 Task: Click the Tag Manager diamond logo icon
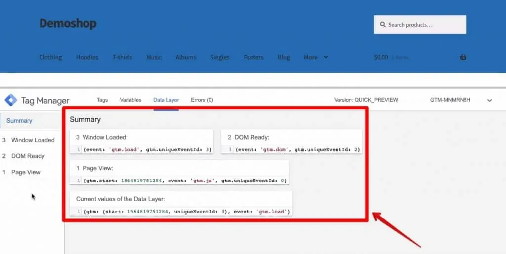(x=11, y=100)
